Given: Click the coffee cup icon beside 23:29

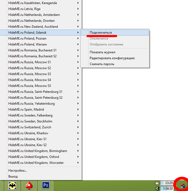Looking at the screenshot, I should tap(157, 183).
